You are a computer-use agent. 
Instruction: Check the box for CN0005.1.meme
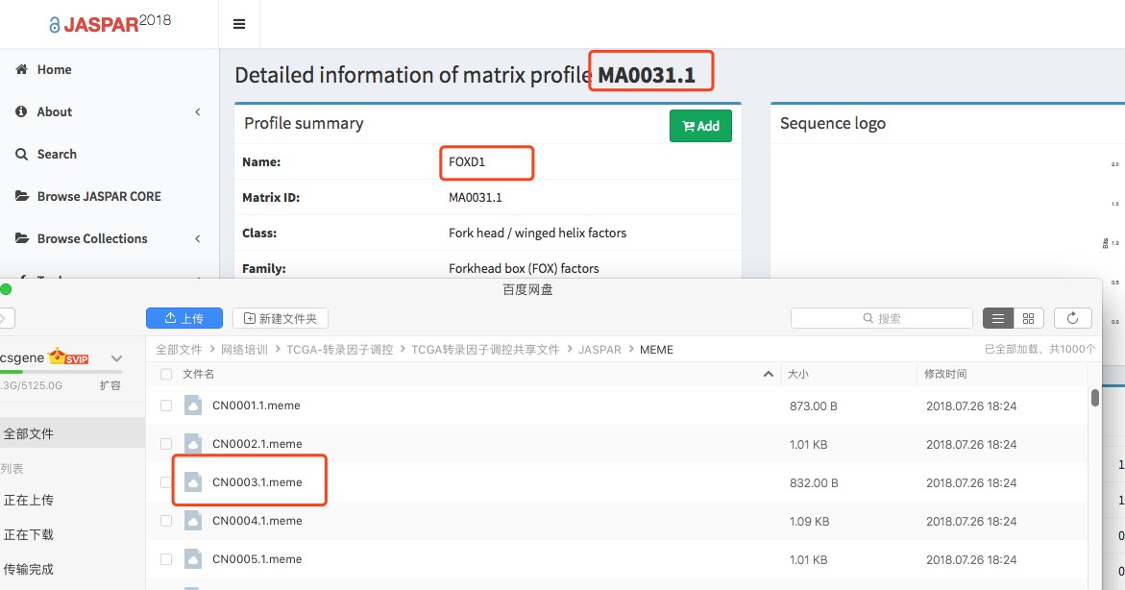point(166,559)
